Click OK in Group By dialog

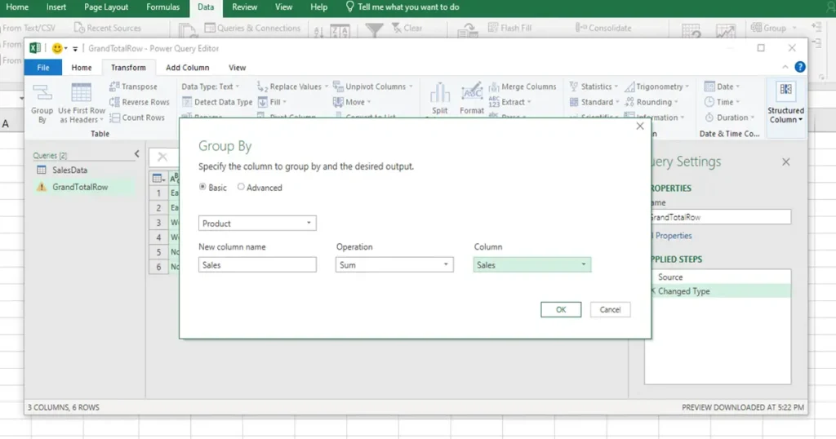click(x=561, y=309)
